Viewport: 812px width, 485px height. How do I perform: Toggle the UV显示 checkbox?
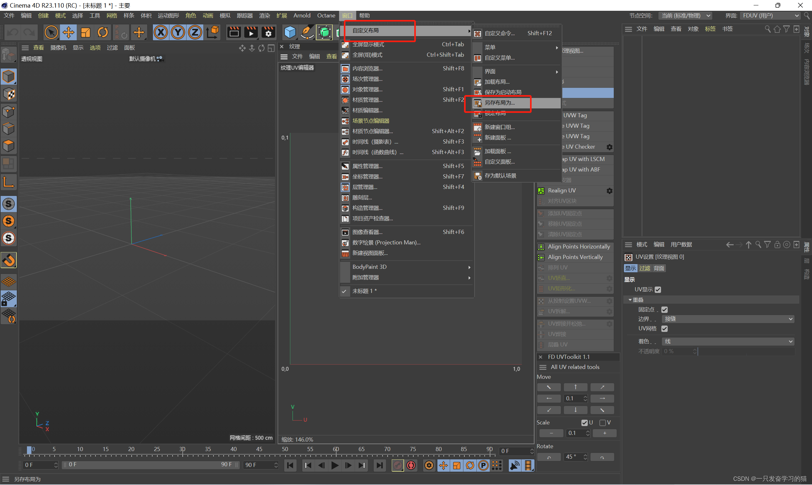(658, 289)
